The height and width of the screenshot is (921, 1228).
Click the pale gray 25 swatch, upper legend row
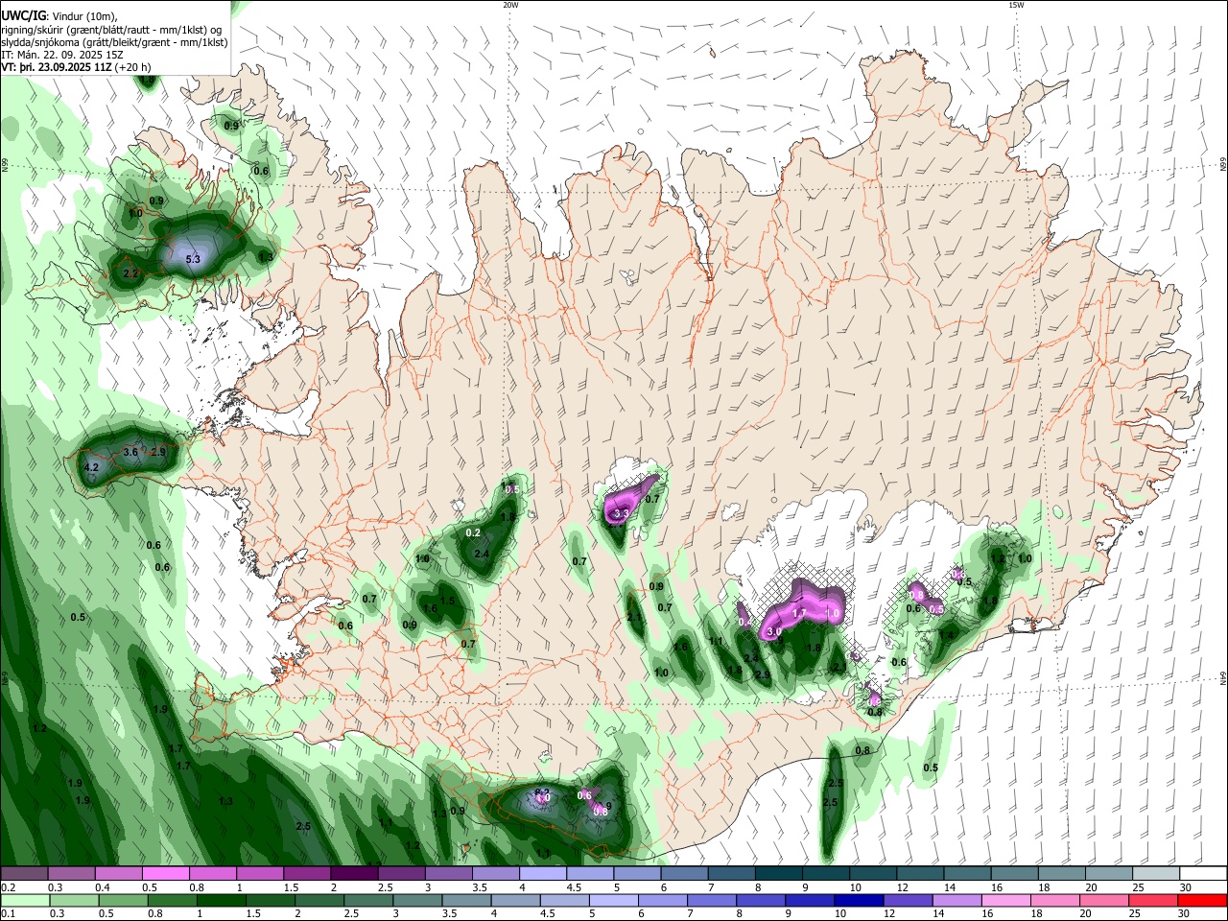click(x=1157, y=874)
